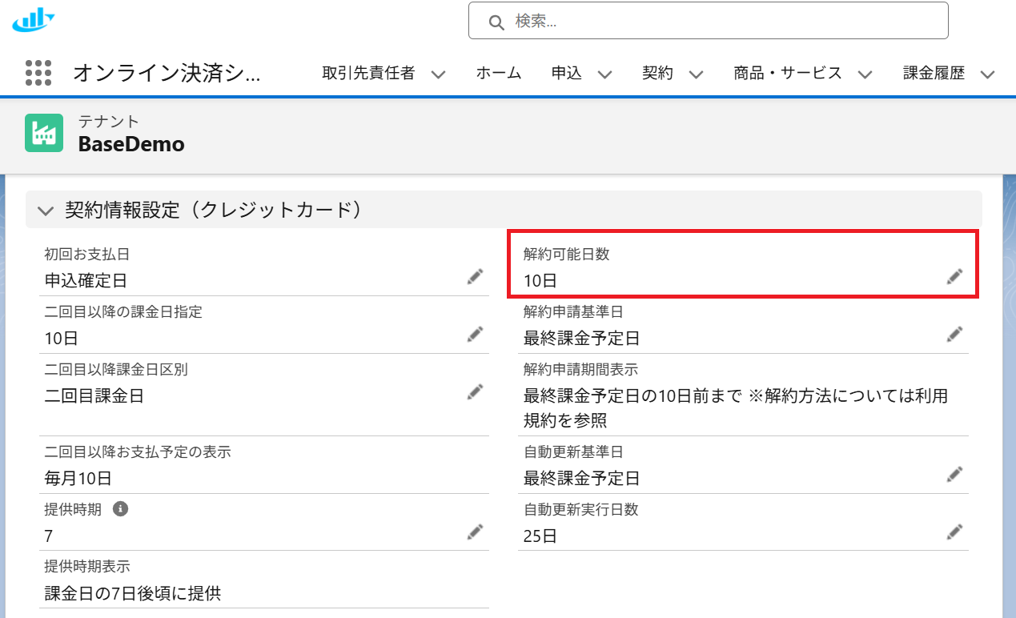The width and height of the screenshot is (1016, 618).
Task: Show the info tooltip icon beside 提供時期
Action: tap(121, 509)
